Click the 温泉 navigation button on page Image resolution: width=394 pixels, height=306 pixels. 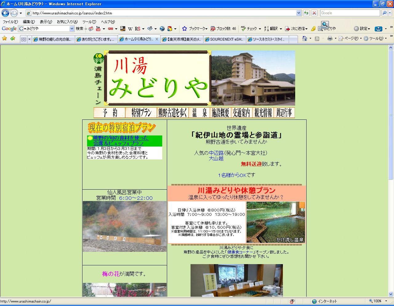199,113
